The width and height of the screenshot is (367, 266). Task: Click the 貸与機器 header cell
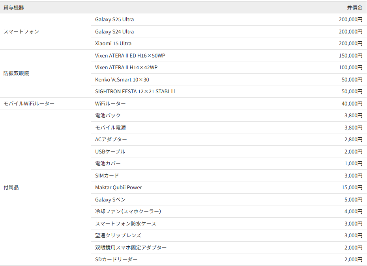(12, 7)
